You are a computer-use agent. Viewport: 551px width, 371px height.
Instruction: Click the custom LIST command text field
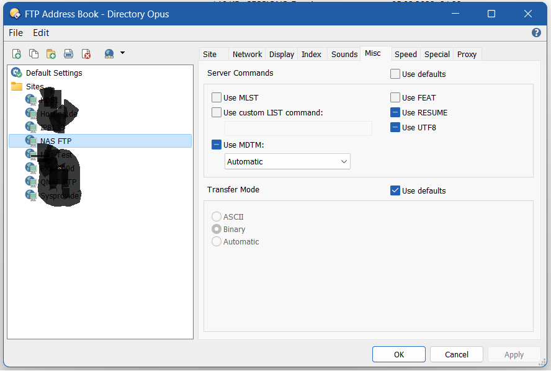pos(298,128)
